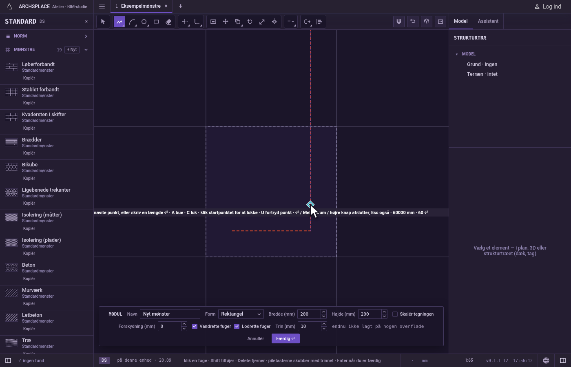Viewport: 571px width, 367px height.
Task: Select the trim/extend tool
Action: [185, 22]
